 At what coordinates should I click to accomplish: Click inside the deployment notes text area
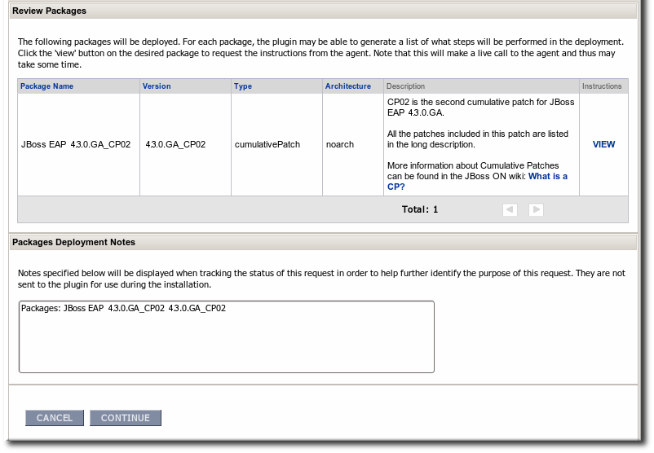point(226,342)
